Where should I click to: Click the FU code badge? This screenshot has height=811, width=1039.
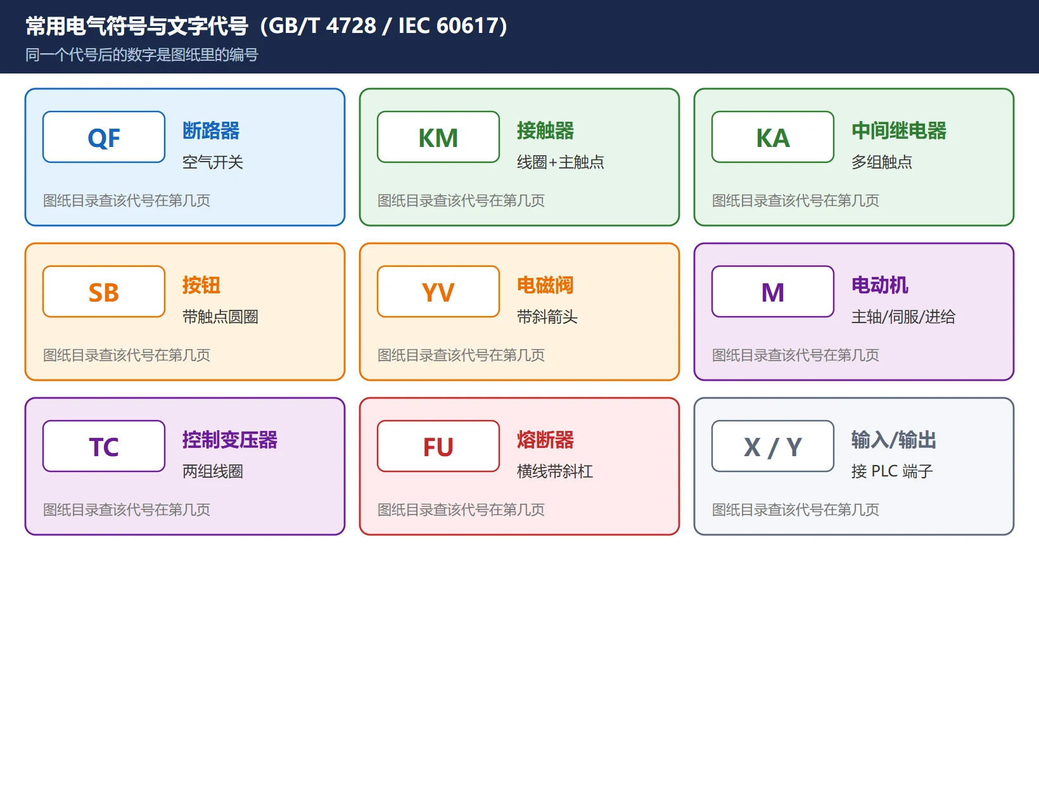(438, 446)
